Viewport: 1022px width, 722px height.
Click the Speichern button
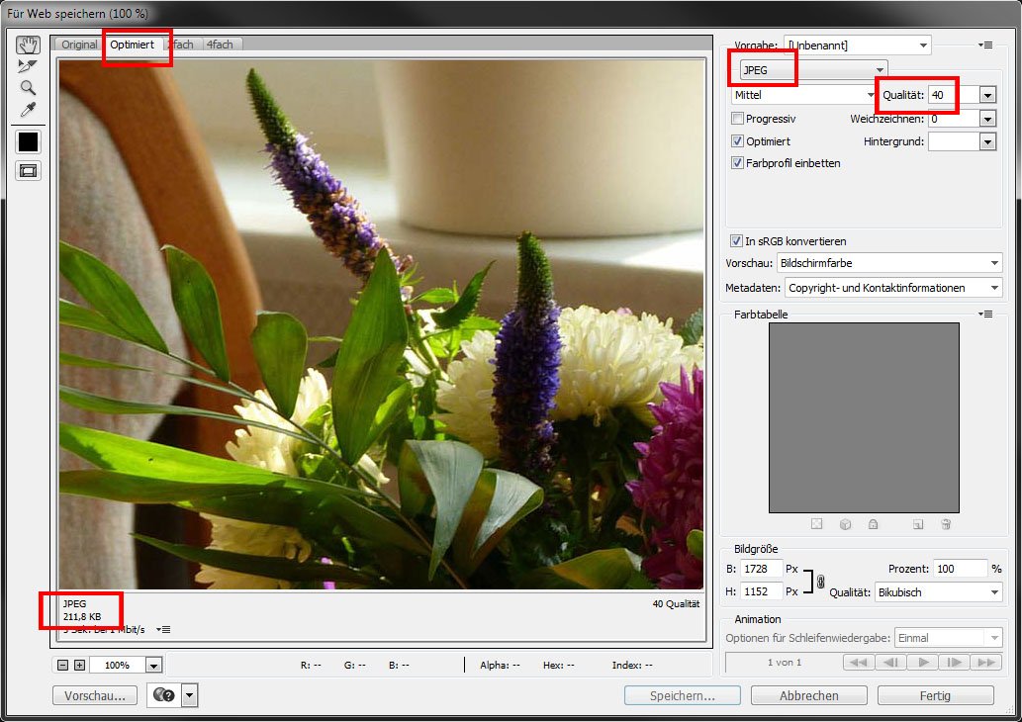(682, 695)
